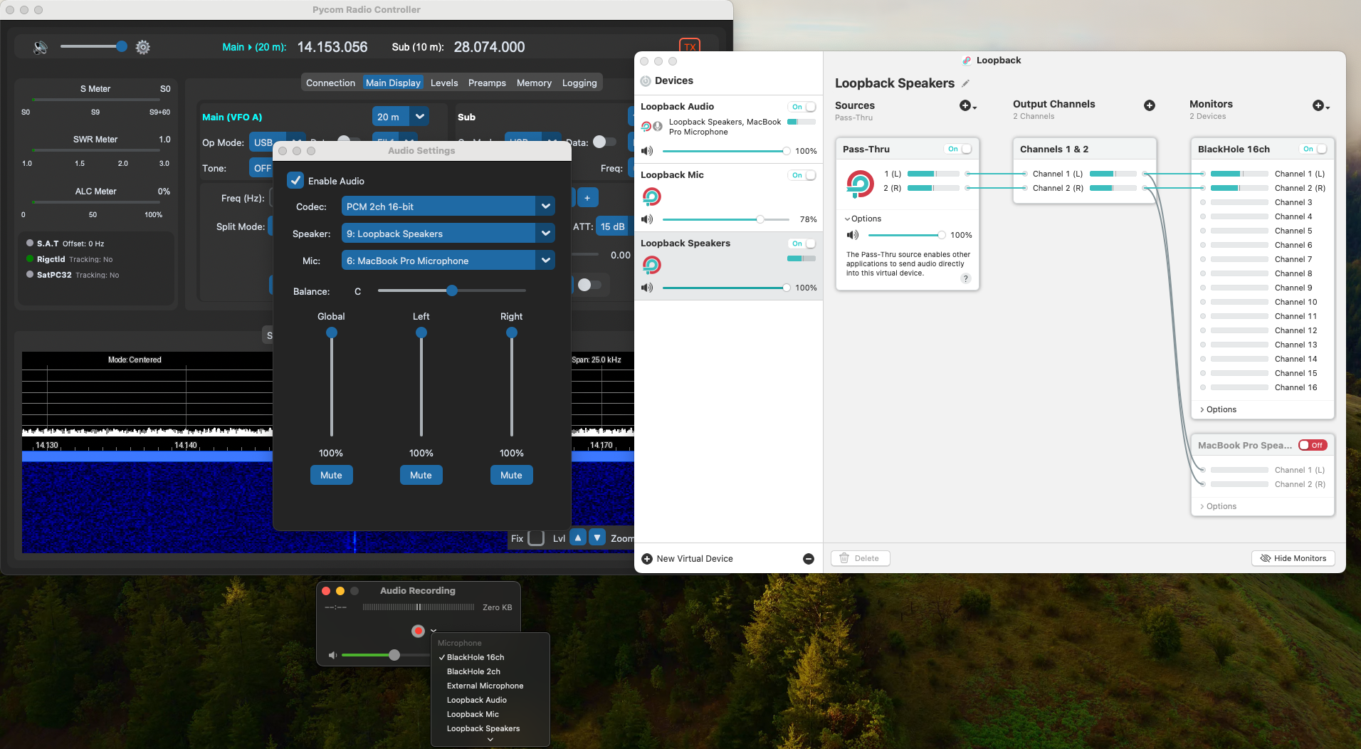The height and width of the screenshot is (749, 1361).
Task: Toggle Loopback Audio device On switch
Action: coord(802,107)
